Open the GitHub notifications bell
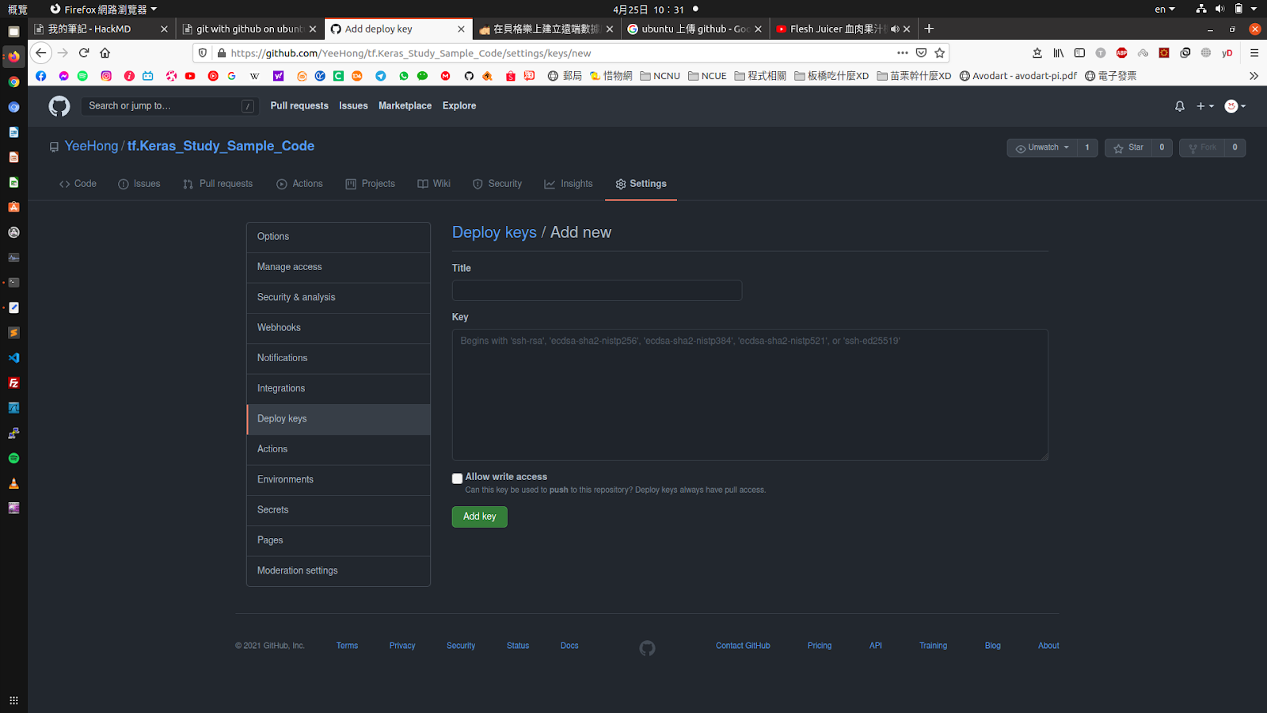Image resolution: width=1267 pixels, height=713 pixels. pos(1180,106)
